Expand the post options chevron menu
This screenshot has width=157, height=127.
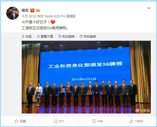(149, 8)
